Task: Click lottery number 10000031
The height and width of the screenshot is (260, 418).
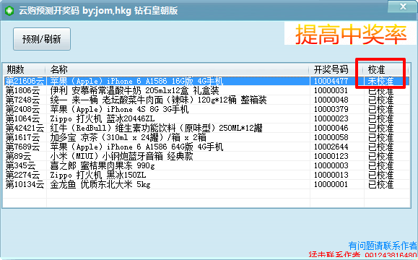Action: coord(331,90)
